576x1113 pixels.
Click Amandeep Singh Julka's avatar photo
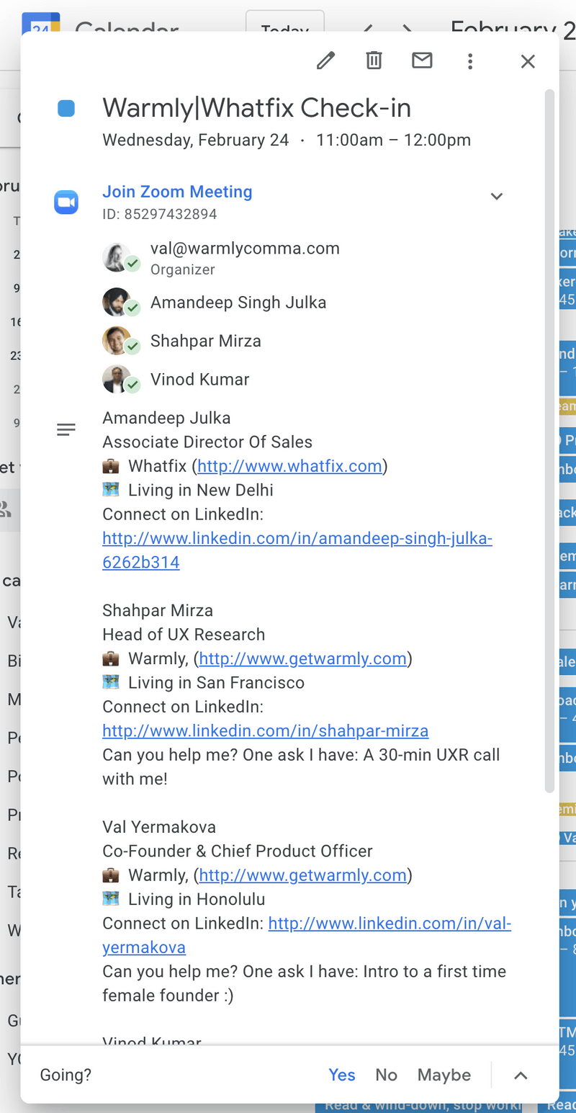(121, 304)
